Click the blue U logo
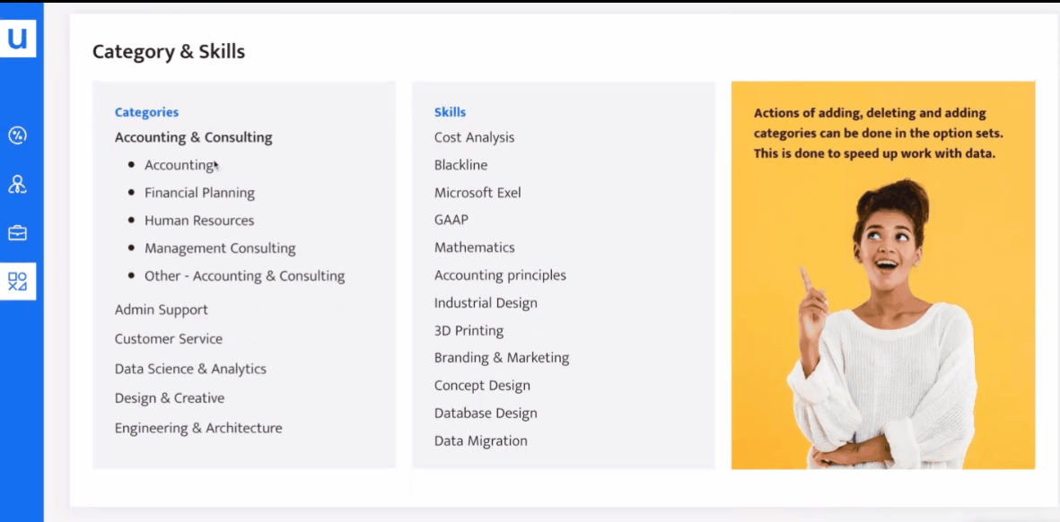The image size is (1060, 522). (x=17, y=39)
